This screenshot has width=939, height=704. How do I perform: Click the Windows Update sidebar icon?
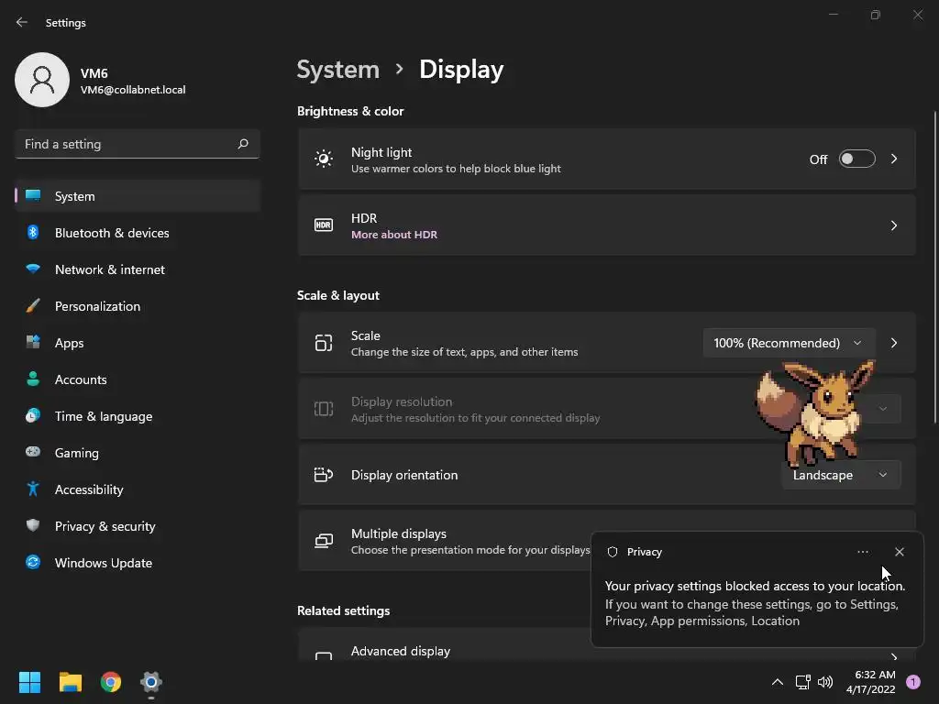click(33, 563)
